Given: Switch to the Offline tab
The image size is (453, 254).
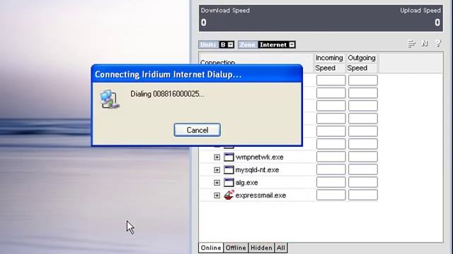Looking at the screenshot, I should point(236,248).
